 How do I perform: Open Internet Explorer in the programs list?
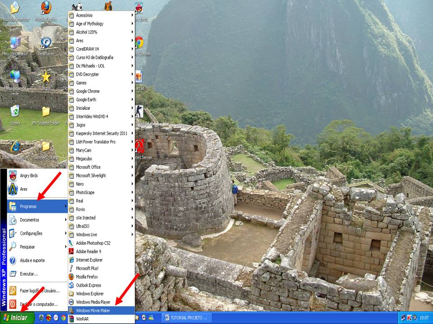point(101,260)
